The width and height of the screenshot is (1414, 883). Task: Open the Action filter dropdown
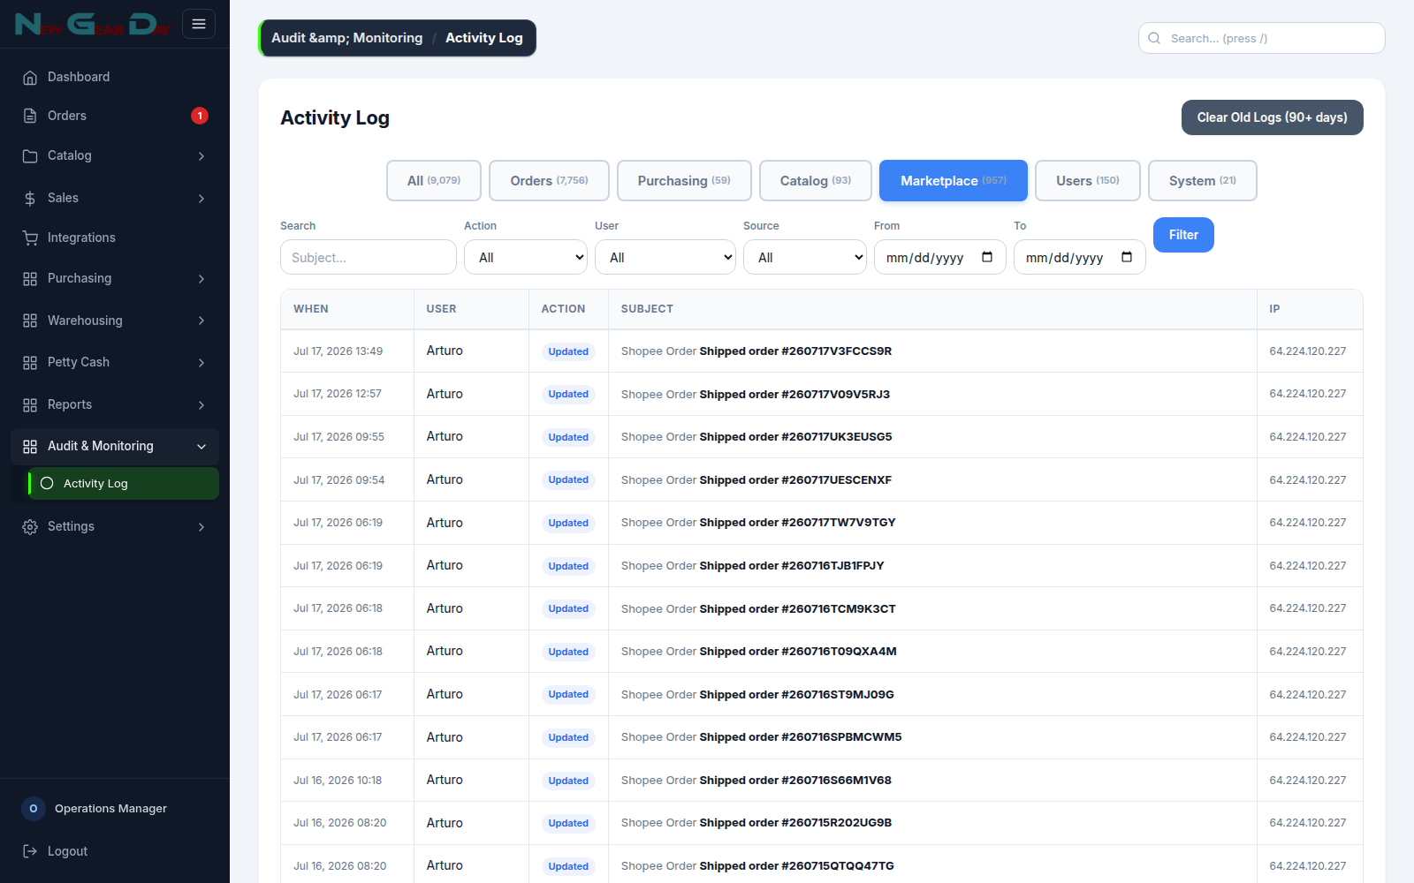pyautogui.click(x=526, y=257)
